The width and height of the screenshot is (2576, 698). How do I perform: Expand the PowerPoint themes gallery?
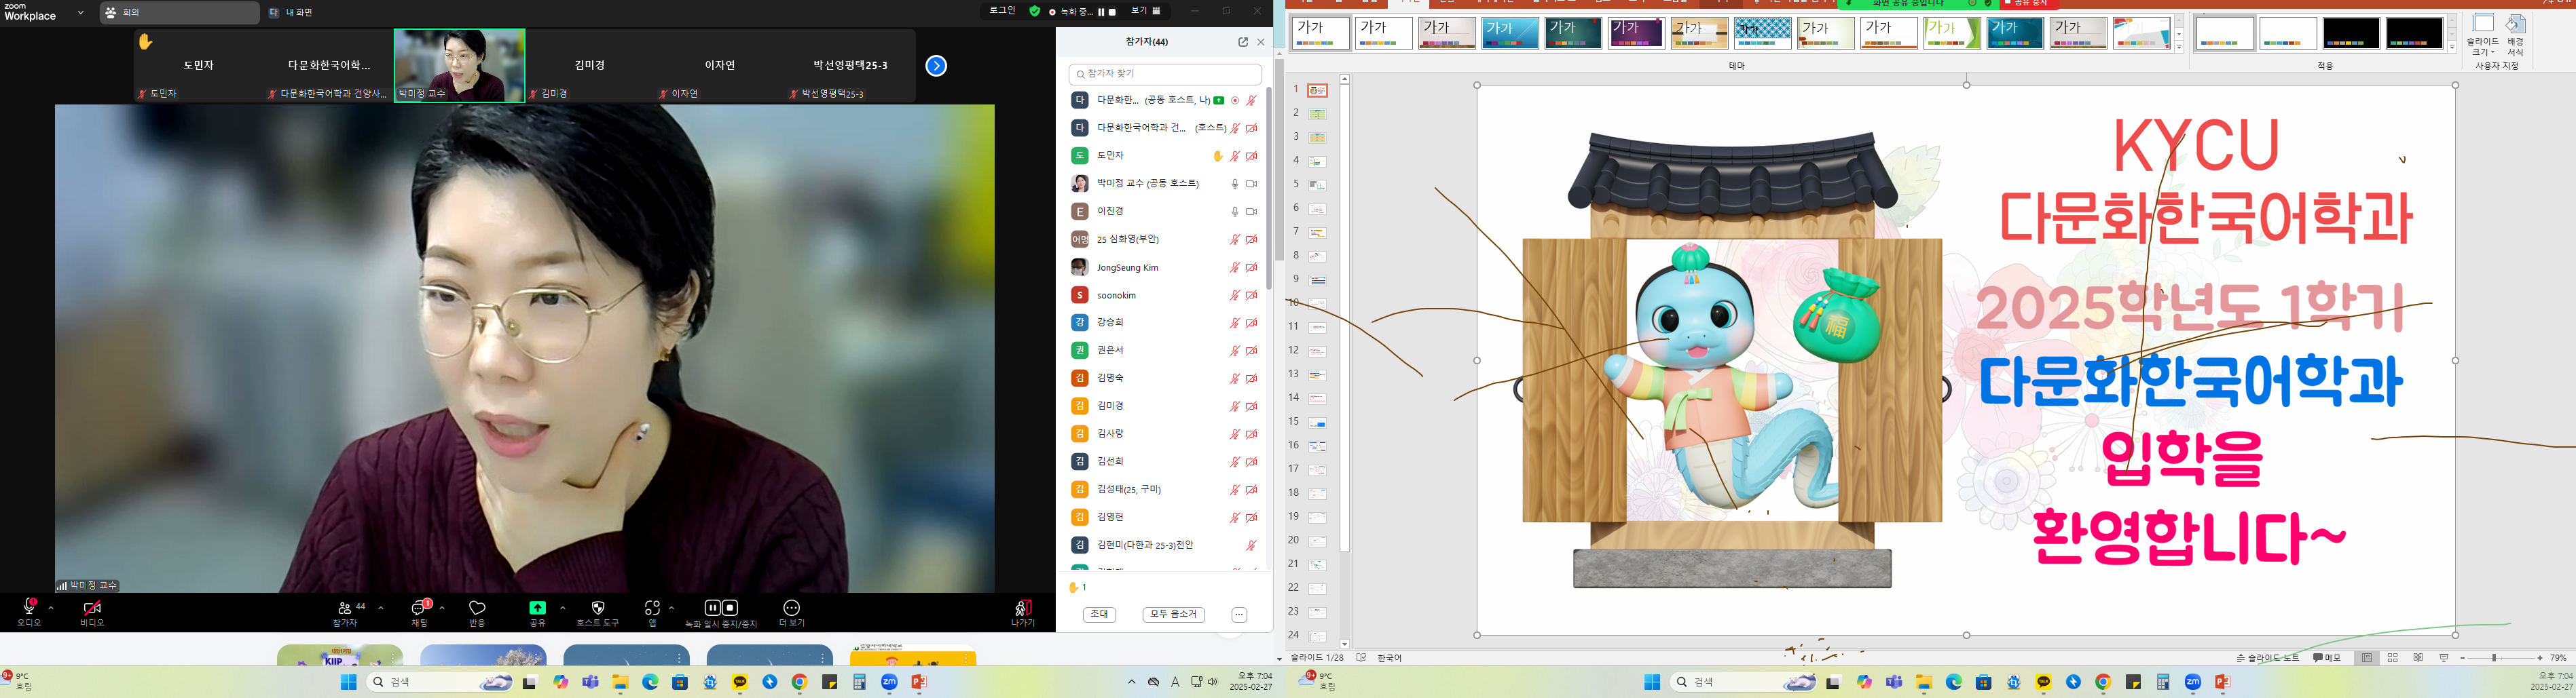pyautogui.click(x=2179, y=47)
